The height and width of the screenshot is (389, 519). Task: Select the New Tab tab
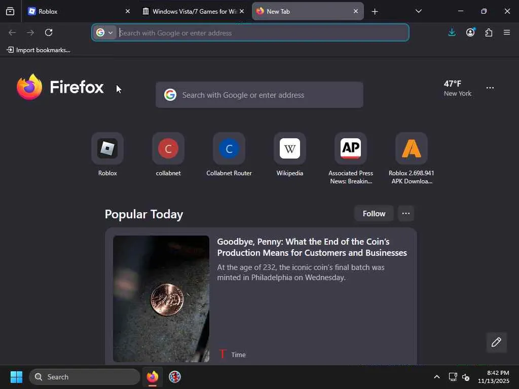[308, 11]
